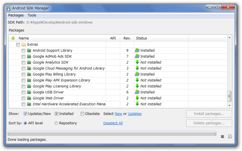Click the stop square icon near progress bar
Screen dimensions: 242x151
[222, 137]
